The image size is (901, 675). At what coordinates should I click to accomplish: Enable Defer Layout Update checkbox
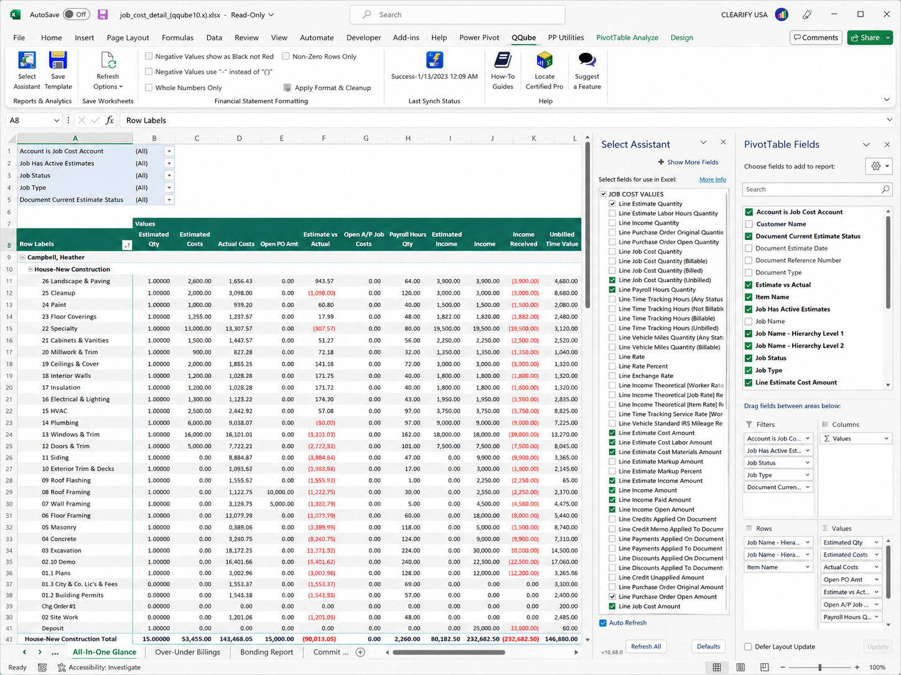748,646
